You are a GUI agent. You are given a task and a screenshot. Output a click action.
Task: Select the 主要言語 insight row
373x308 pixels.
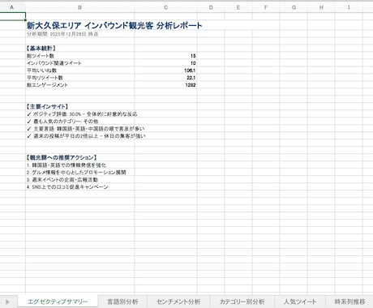pyautogui.click(x=86, y=129)
